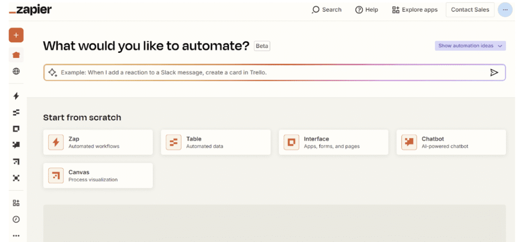This screenshot has height=242, width=516.
Task: Click the sparkle AI icon in prompt box
Action: 52,72
